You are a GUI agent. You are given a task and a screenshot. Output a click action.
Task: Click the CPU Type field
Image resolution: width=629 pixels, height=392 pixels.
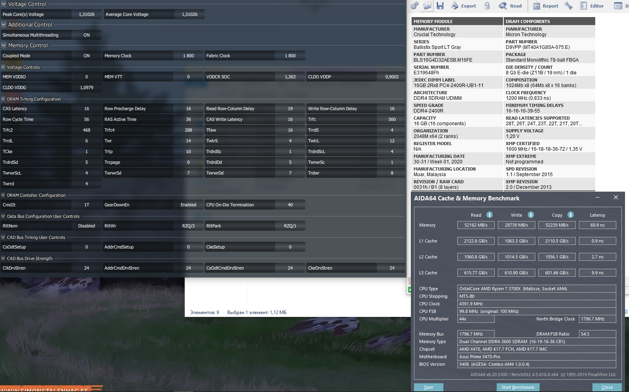[536, 289]
